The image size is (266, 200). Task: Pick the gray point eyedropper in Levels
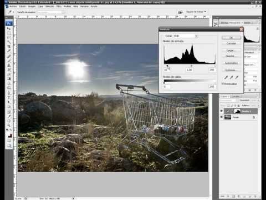point(231,77)
